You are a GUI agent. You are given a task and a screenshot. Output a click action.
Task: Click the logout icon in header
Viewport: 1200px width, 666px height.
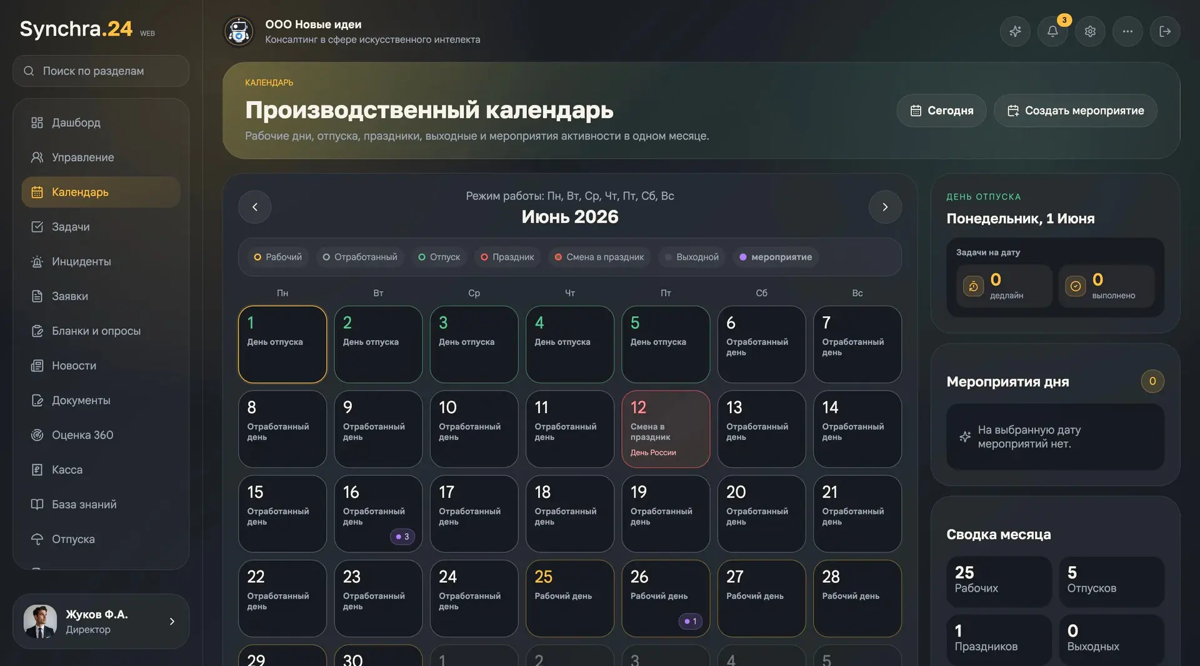pyautogui.click(x=1165, y=31)
